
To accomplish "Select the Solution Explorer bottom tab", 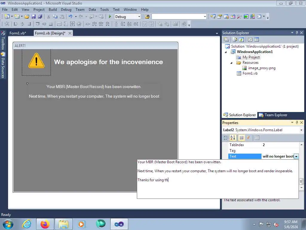I will pos(239,115).
